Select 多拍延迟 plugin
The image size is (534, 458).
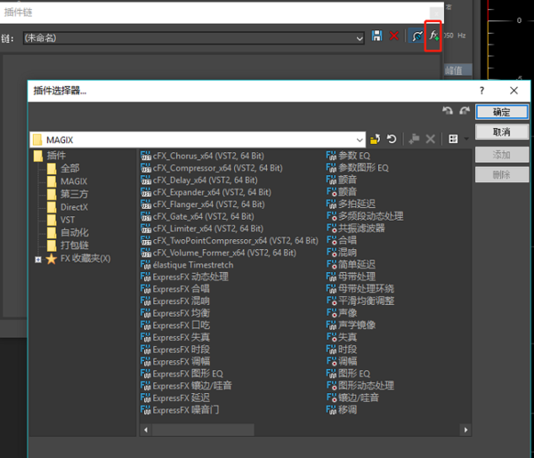click(351, 205)
